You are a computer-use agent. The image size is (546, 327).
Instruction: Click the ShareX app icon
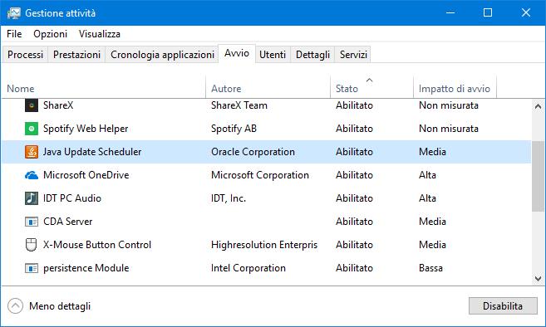(32, 105)
